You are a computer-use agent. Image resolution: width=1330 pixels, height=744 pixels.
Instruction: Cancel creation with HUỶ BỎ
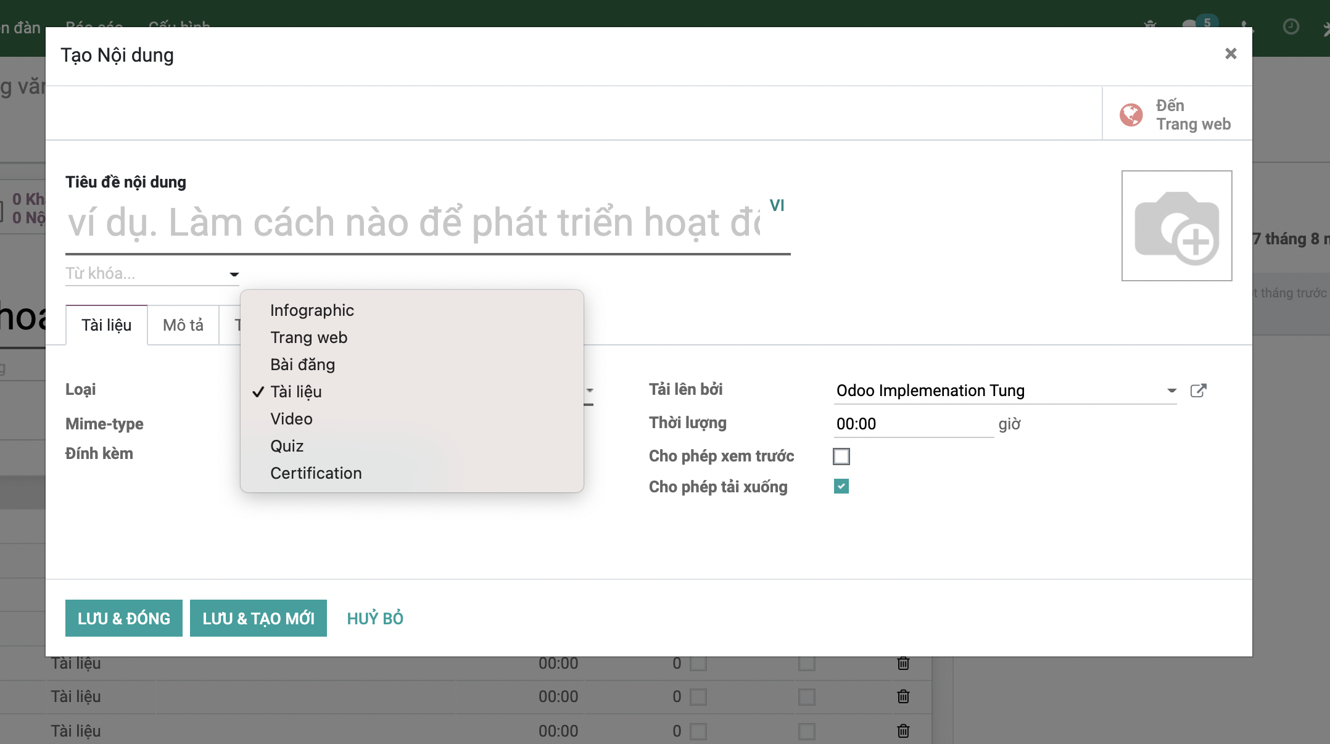click(374, 618)
